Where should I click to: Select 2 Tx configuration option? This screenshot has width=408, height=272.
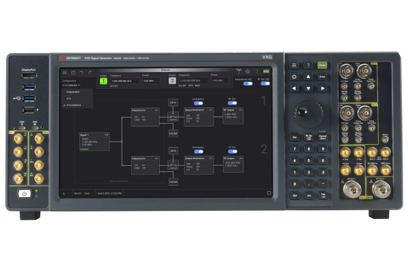(69, 99)
